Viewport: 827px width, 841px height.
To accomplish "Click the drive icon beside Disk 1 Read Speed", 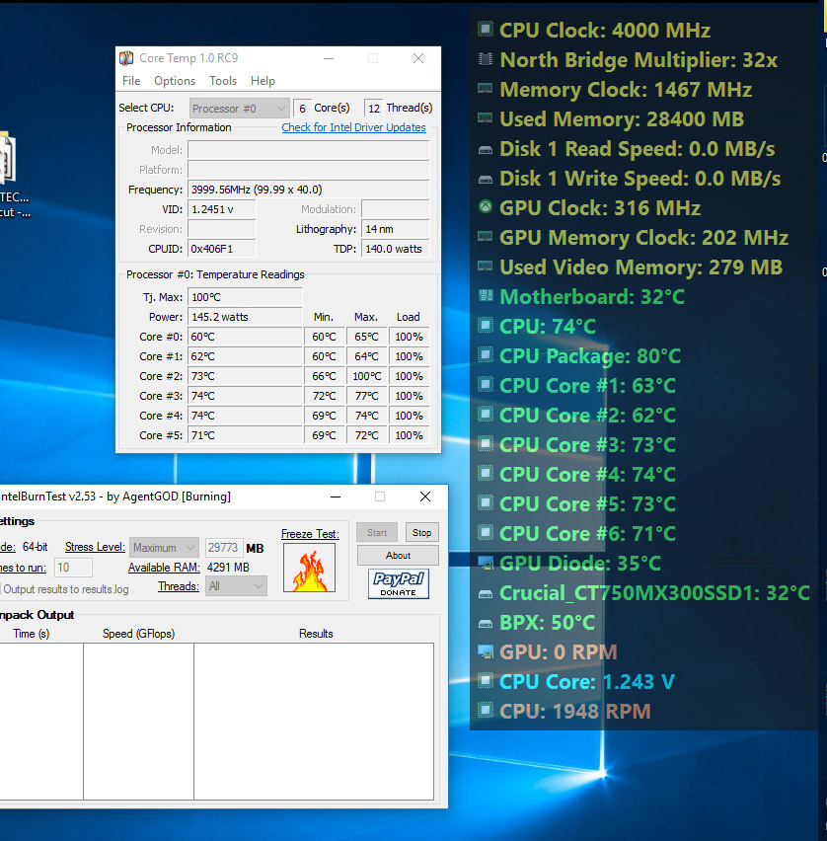I will coord(486,149).
